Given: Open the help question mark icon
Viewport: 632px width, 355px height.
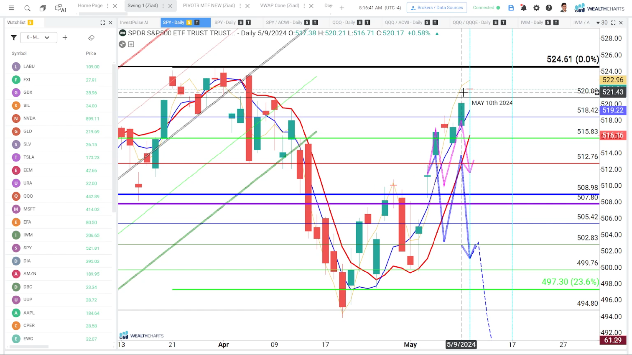Looking at the screenshot, I should coord(549,8).
